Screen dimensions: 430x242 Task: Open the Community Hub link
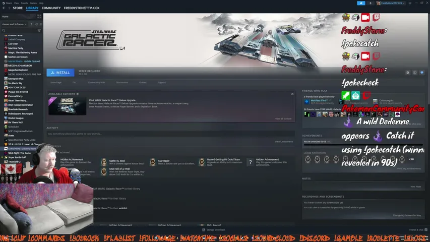96,82
